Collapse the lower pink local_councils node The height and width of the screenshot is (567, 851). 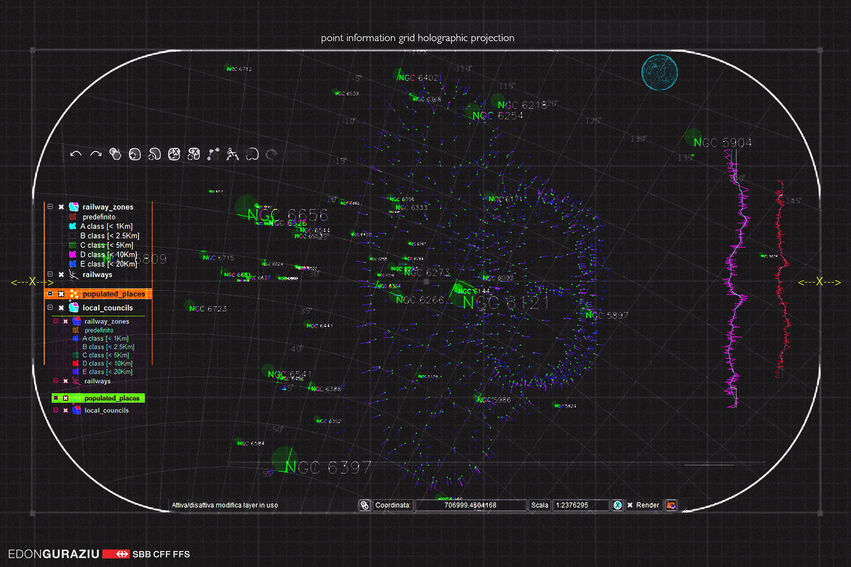pos(56,410)
